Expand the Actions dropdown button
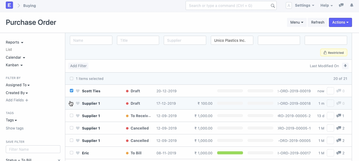The height and width of the screenshot is (161, 359). (340, 22)
